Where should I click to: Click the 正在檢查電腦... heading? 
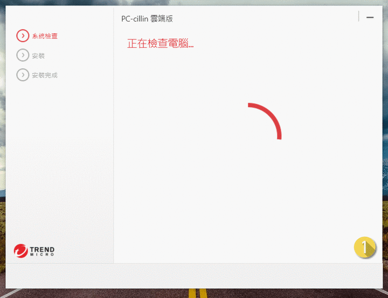pyautogui.click(x=160, y=44)
